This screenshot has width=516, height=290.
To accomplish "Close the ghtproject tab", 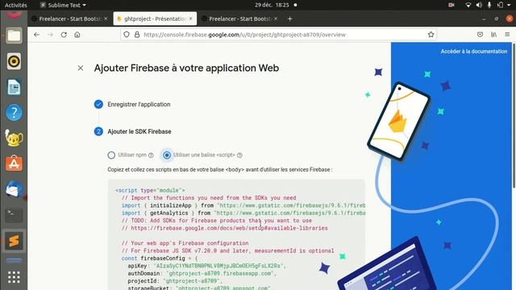I will click(191, 19).
